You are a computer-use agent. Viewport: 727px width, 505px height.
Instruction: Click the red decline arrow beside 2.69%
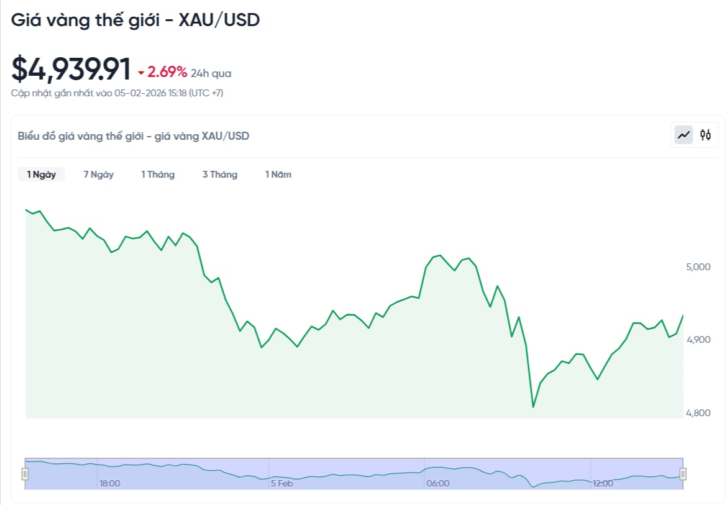142,73
